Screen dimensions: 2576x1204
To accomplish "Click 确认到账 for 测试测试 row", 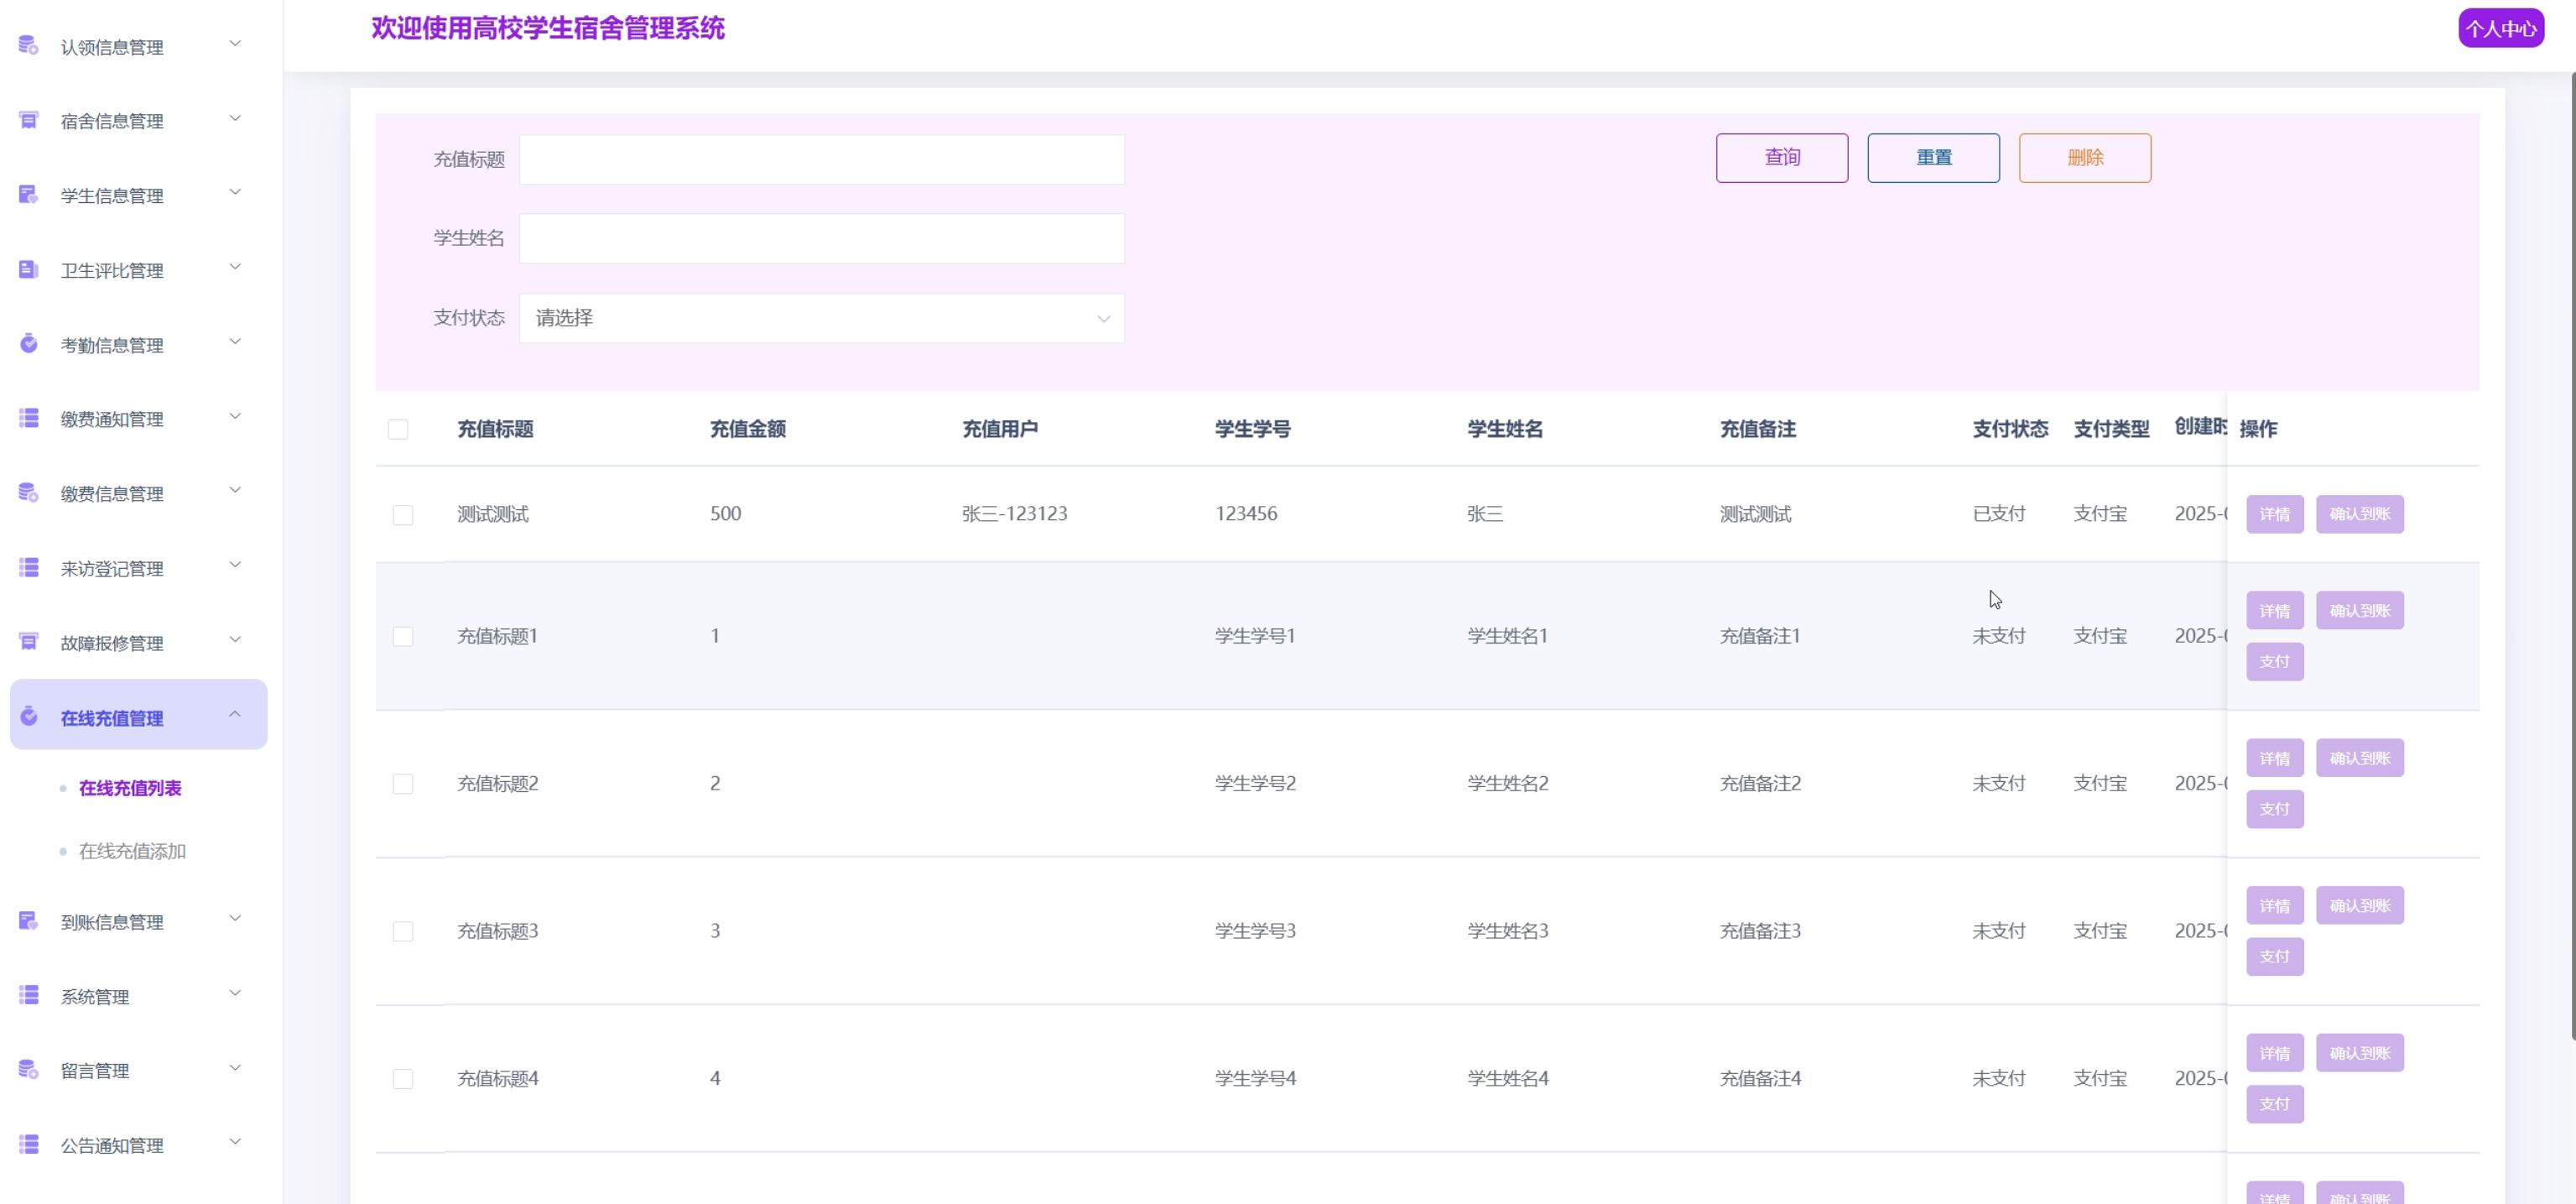I will (2359, 514).
